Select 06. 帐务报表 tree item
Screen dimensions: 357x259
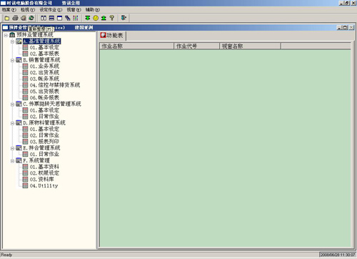pos(44,97)
